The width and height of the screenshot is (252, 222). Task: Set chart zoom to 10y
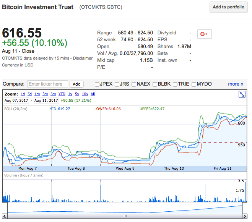pos(85,94)
